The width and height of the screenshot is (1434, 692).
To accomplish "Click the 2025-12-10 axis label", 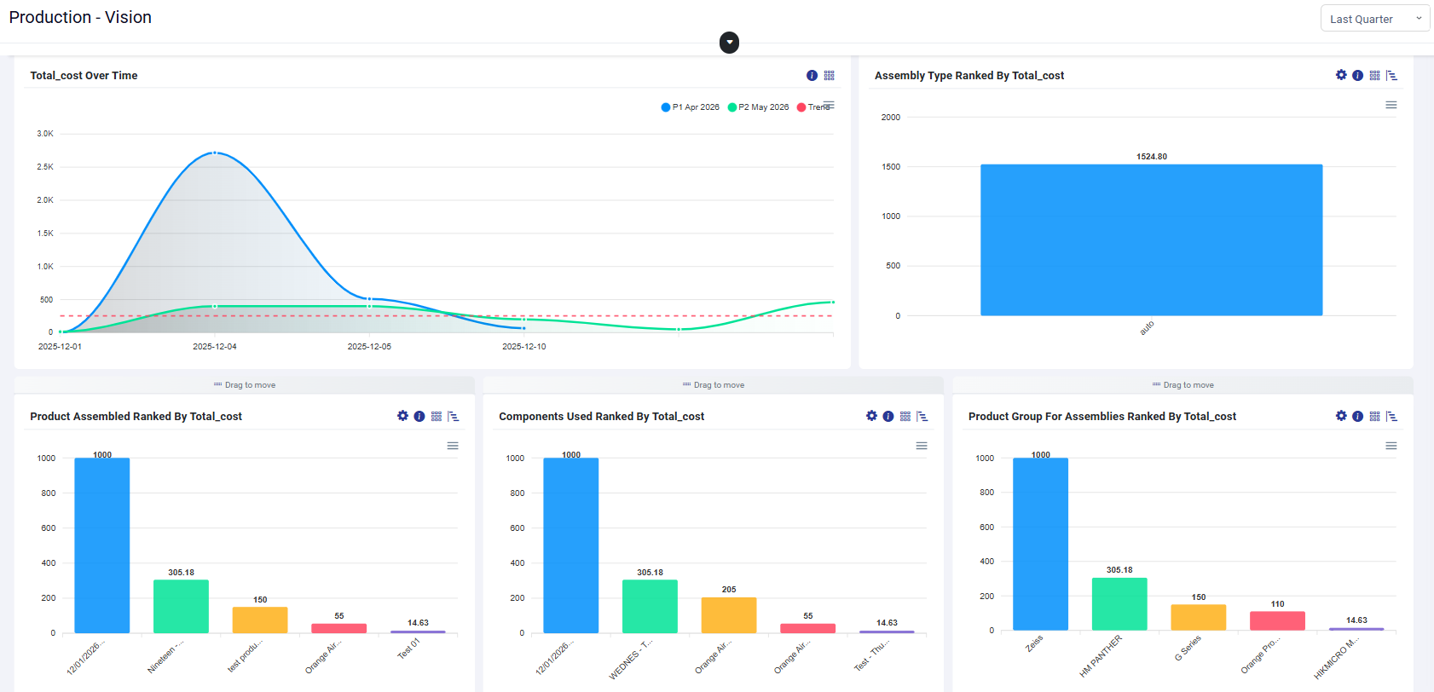I will coord(523,347).
